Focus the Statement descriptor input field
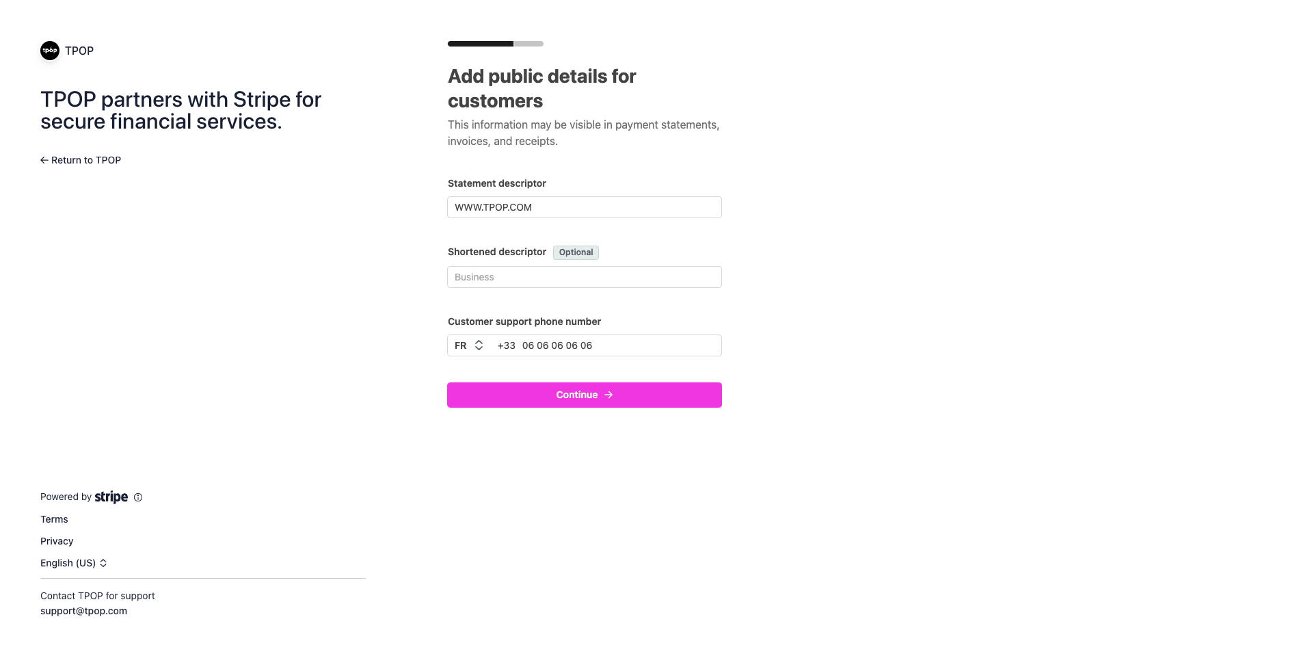Screen dimensions: 1312x656 coord(585,207)
